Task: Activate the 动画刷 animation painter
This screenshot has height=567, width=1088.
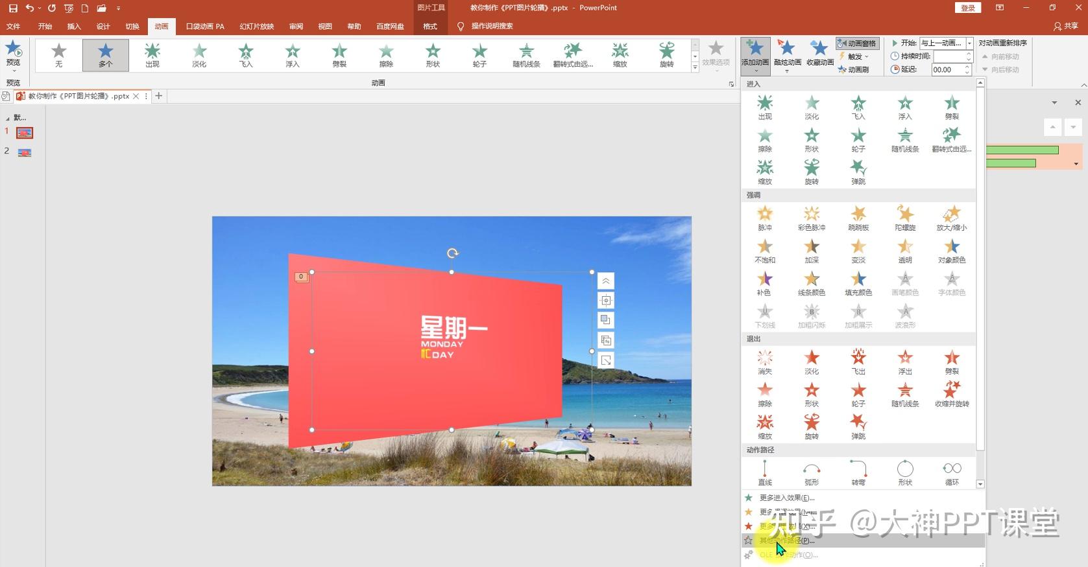Action: click(853, 69)
